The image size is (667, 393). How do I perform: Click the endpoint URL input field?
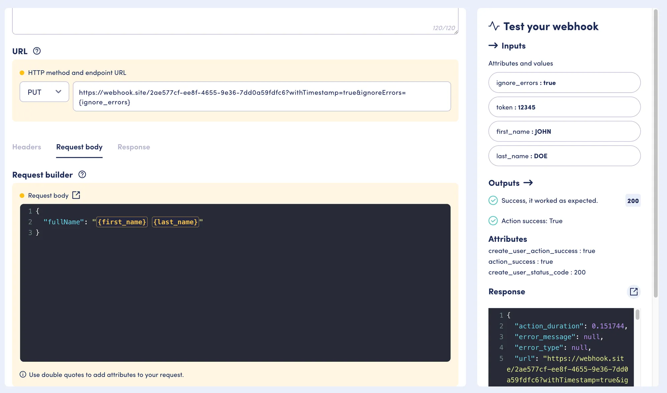coord(262,97)
